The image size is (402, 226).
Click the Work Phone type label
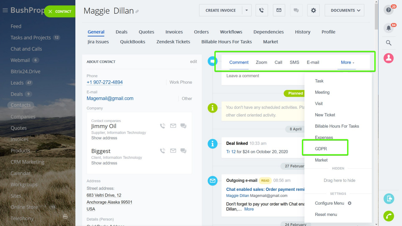pos(181,82)
